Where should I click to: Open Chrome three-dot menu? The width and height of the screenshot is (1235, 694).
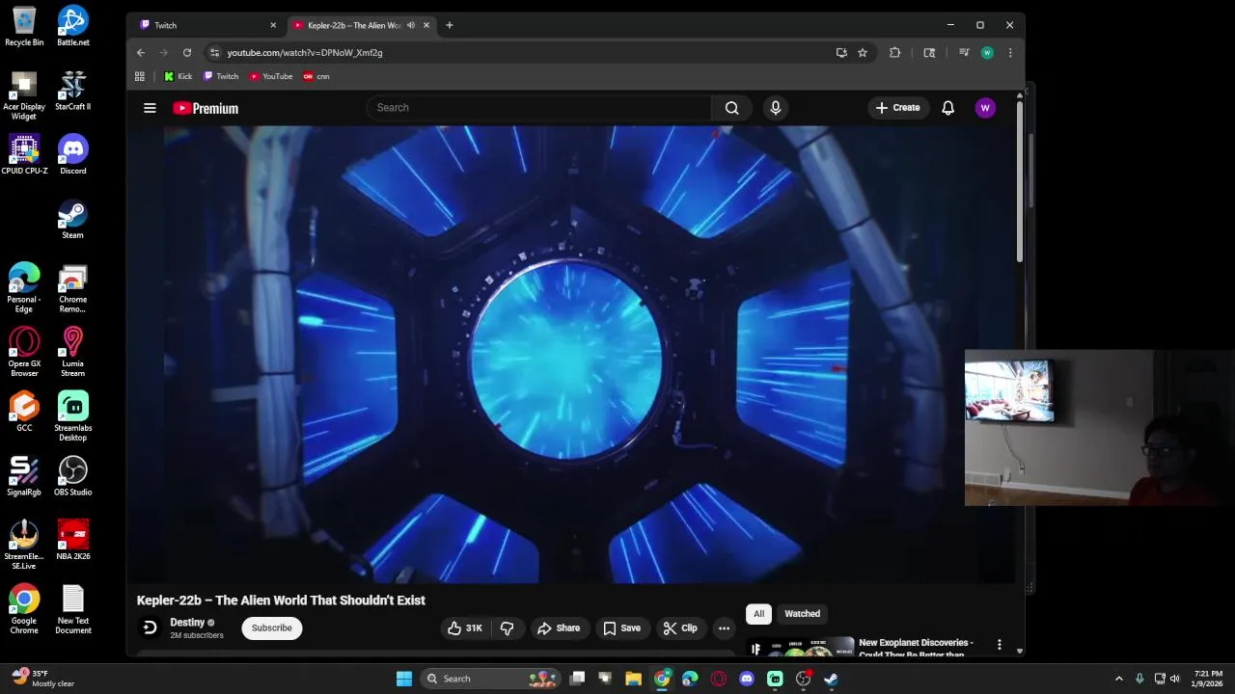(1009, 53)
